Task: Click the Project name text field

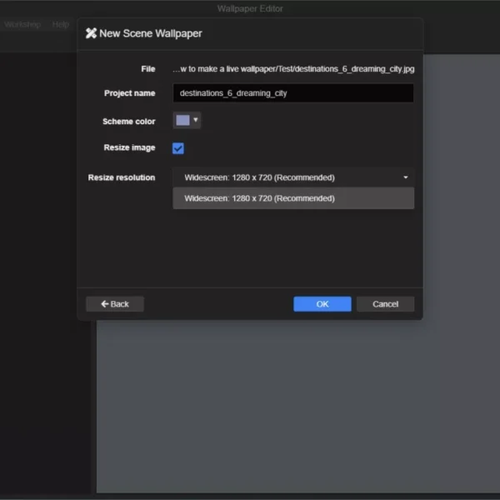Action: pyautogui.click(x=292, y=93)
